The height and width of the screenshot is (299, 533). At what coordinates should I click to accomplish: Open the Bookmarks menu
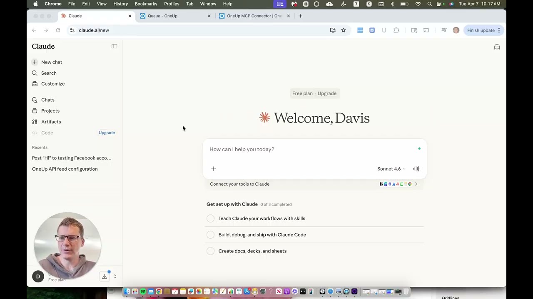pos(146,4)
